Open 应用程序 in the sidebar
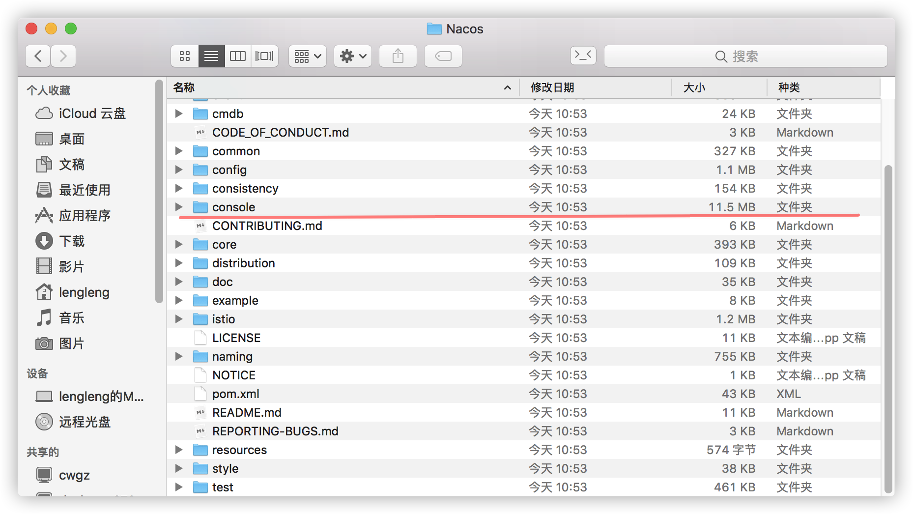The height and width of the screenshot is (514, 913). pyautogui.click(x=73, y=216)
